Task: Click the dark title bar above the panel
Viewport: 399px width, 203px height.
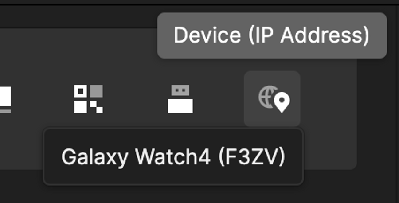Action: point(76,16)
